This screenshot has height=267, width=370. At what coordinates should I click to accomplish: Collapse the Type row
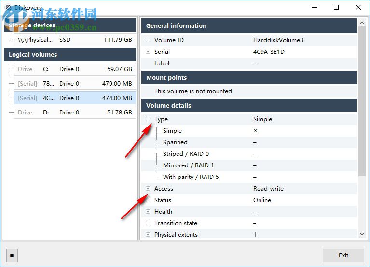pos(148,119)
